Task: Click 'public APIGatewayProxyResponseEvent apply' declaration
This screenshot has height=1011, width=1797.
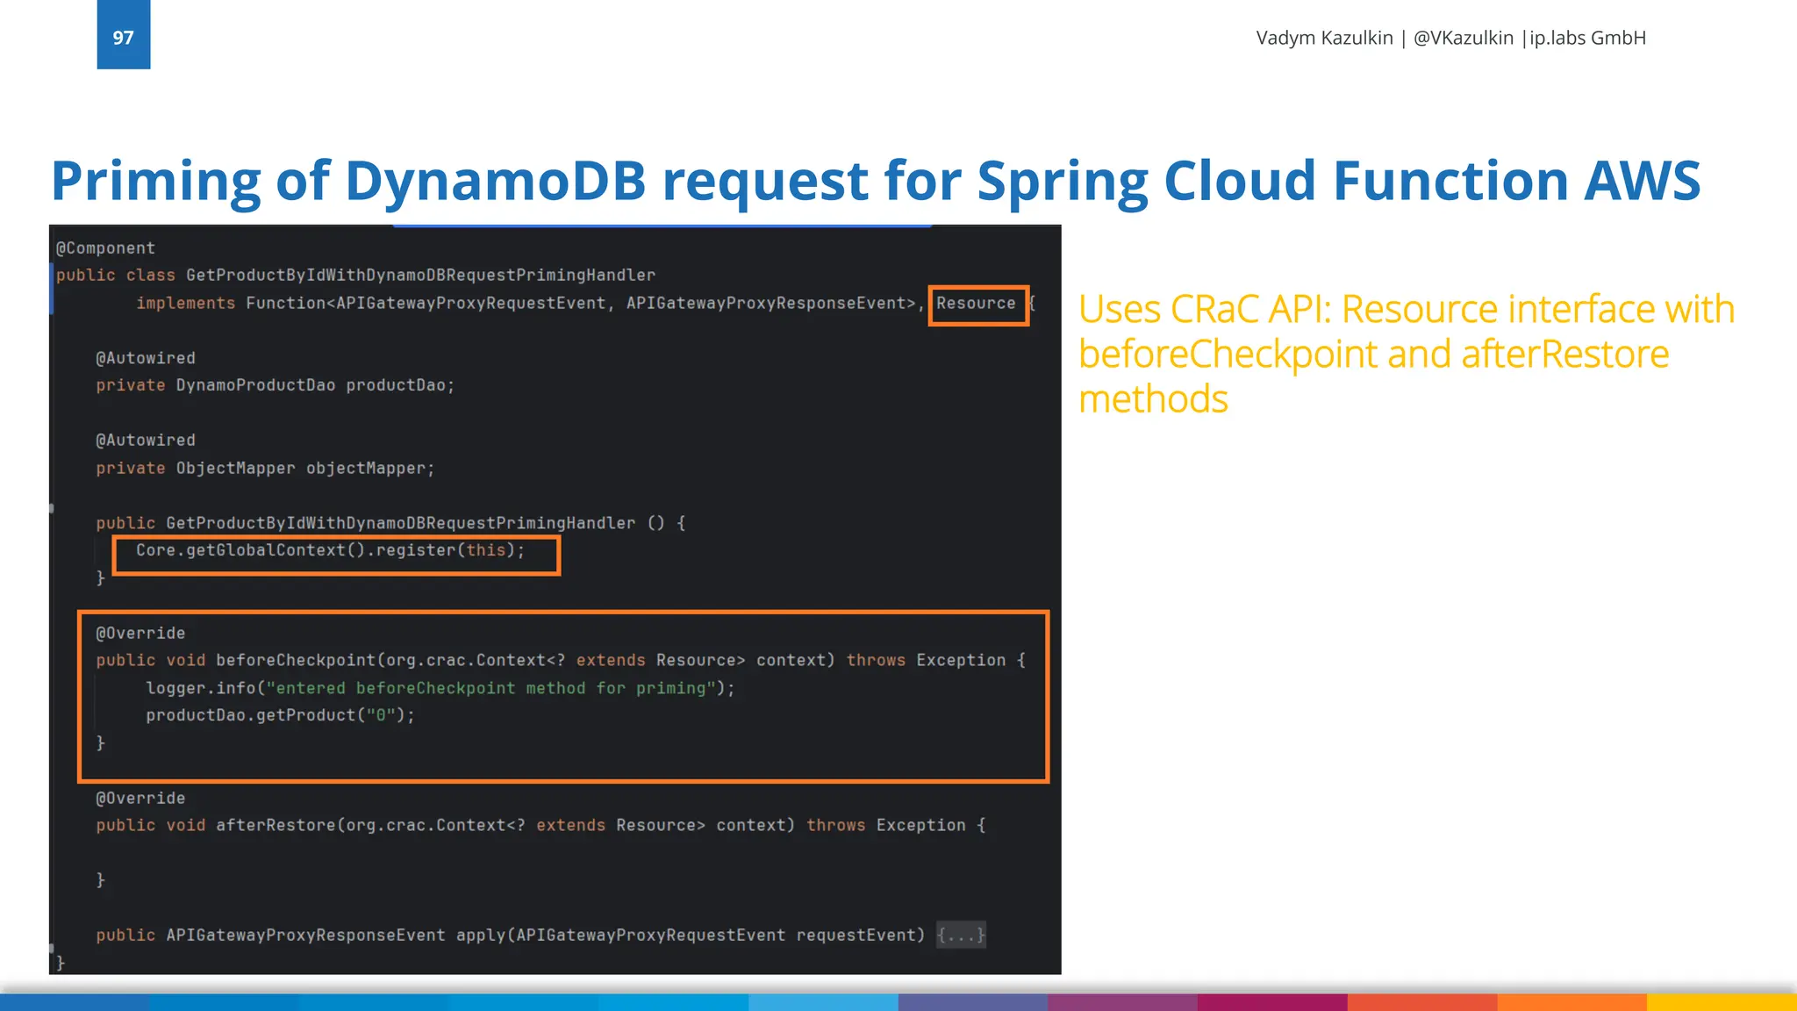Action: click(510, 935)
